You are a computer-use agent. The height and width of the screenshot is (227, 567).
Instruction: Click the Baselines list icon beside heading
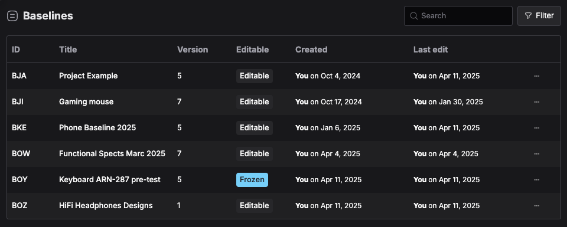[12, 16]
